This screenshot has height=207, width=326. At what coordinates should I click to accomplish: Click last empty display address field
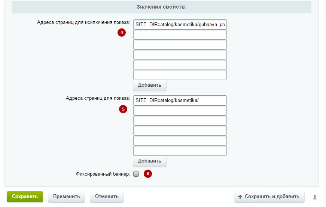click(x=180, y=151)
